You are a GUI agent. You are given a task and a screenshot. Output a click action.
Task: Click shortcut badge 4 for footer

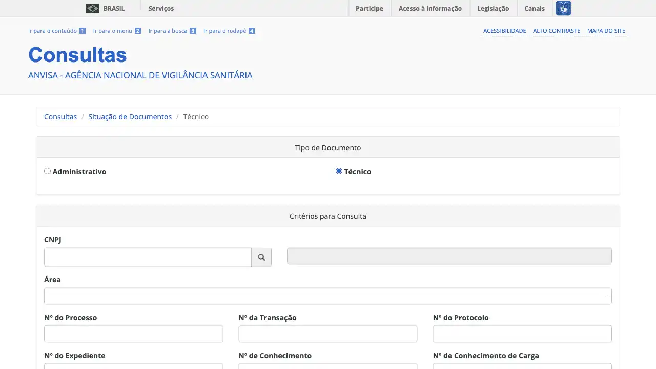[252, 31]
